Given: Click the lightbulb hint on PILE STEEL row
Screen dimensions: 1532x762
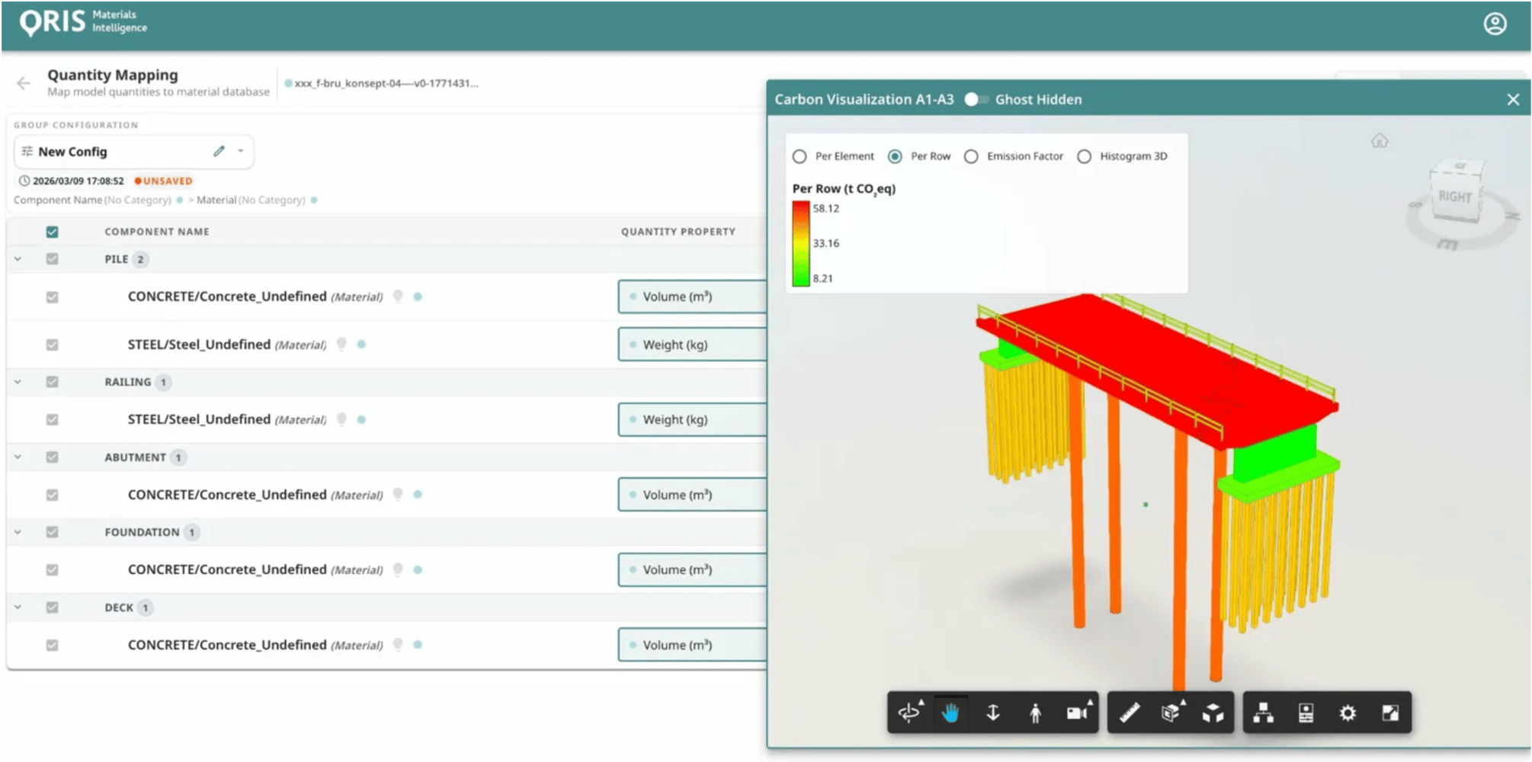Looking at the screenshot, I should 341,344.
